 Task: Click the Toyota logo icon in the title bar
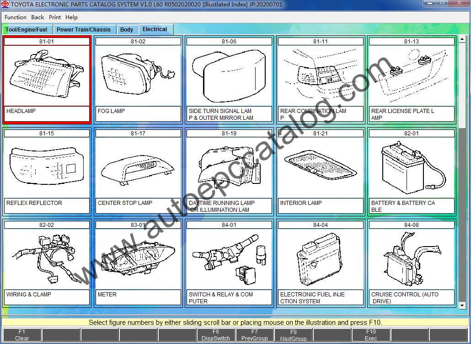click(x=5, y=5)
